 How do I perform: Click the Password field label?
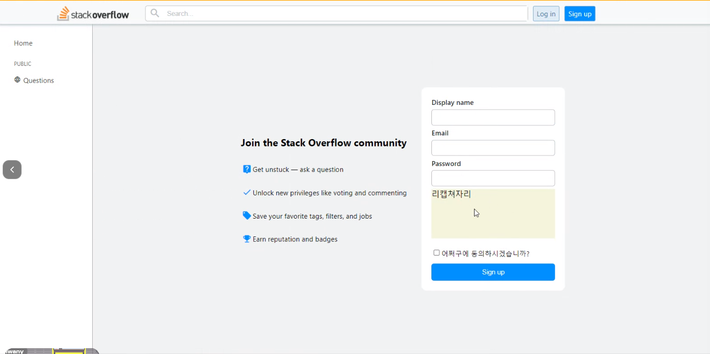(446, 164)
